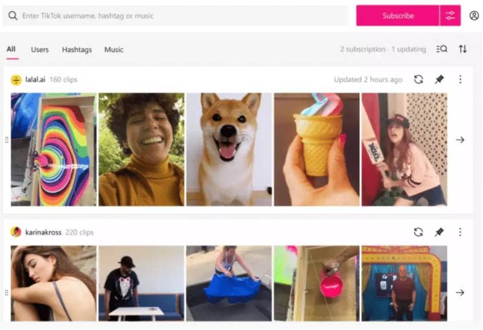Select the Music tab
This screenshot has height=330, width=483.
(114, 50)
